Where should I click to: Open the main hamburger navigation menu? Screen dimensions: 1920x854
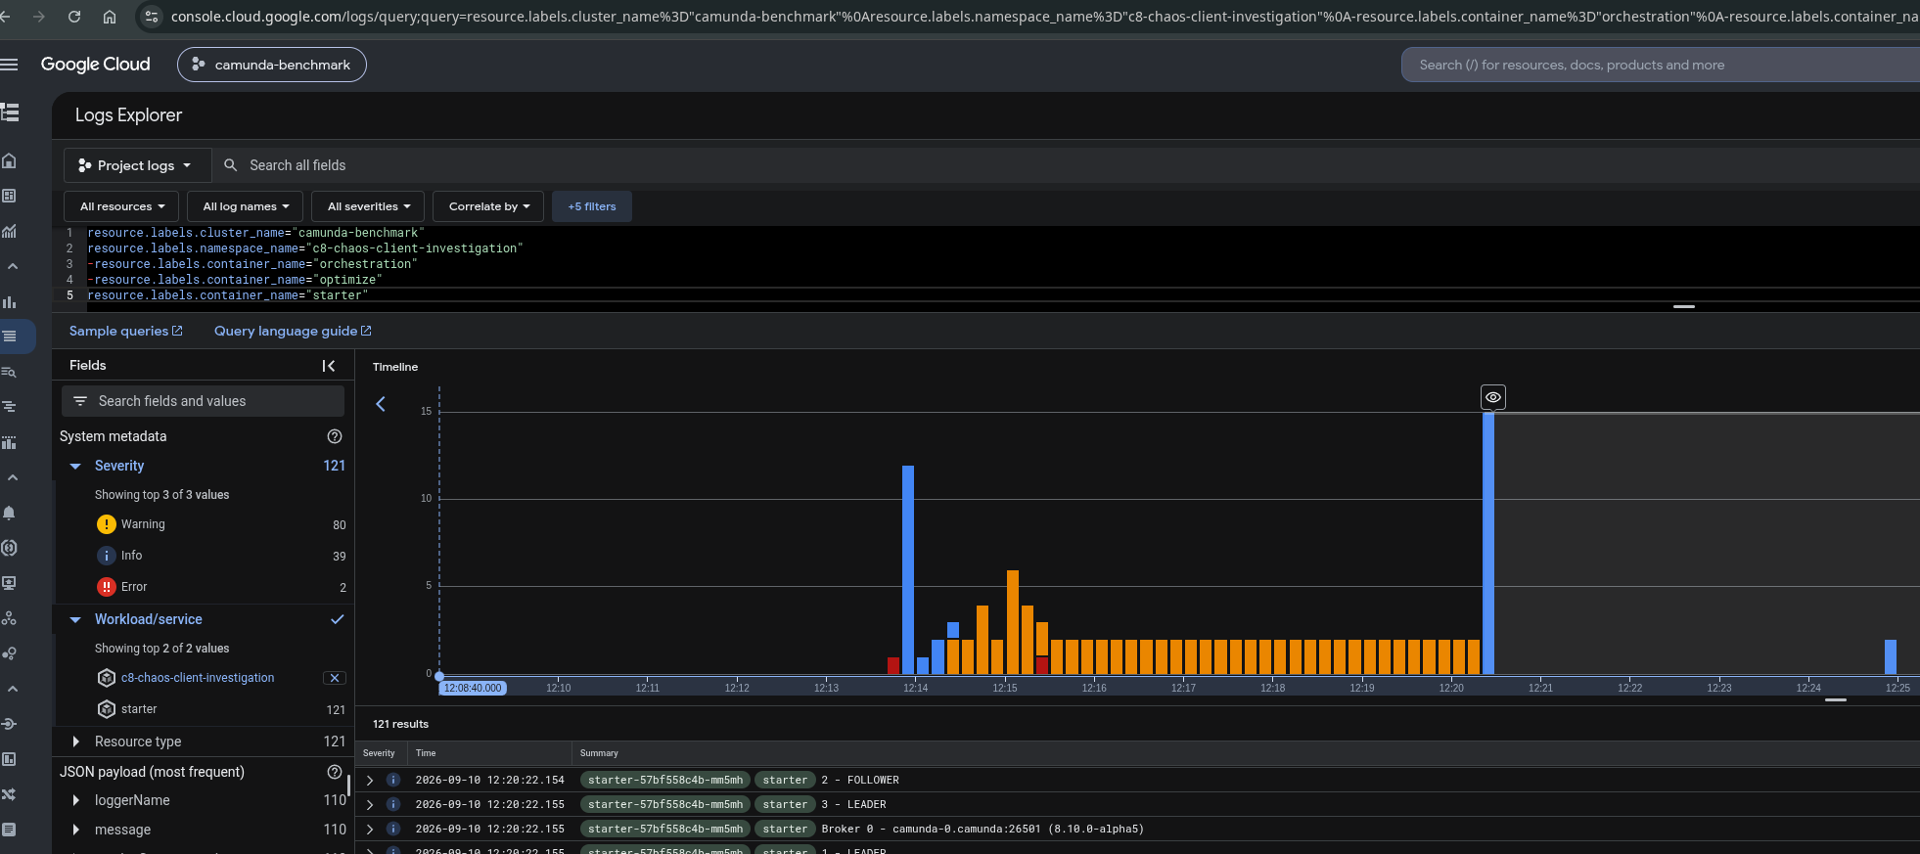tap(10, 65)
